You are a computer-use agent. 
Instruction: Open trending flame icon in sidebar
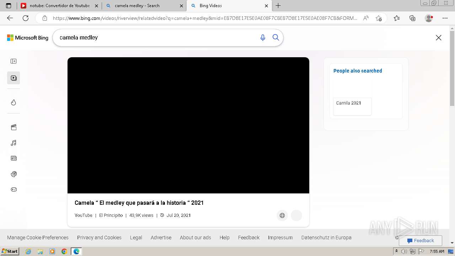point(14,102)
